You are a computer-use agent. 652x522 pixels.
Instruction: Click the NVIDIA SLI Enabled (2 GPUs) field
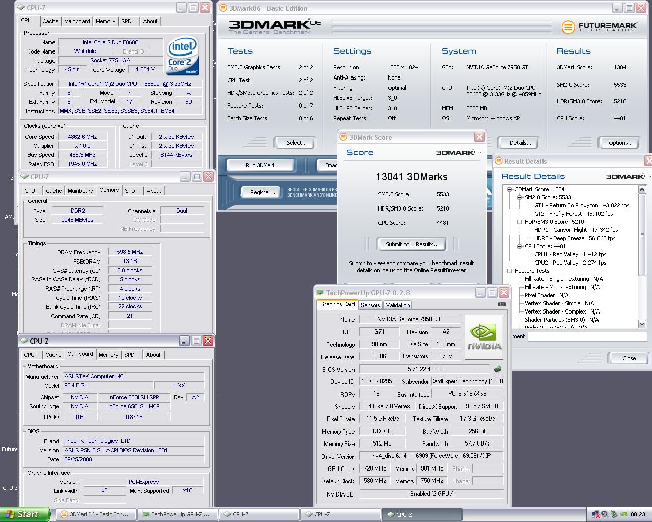click(431, 493)
